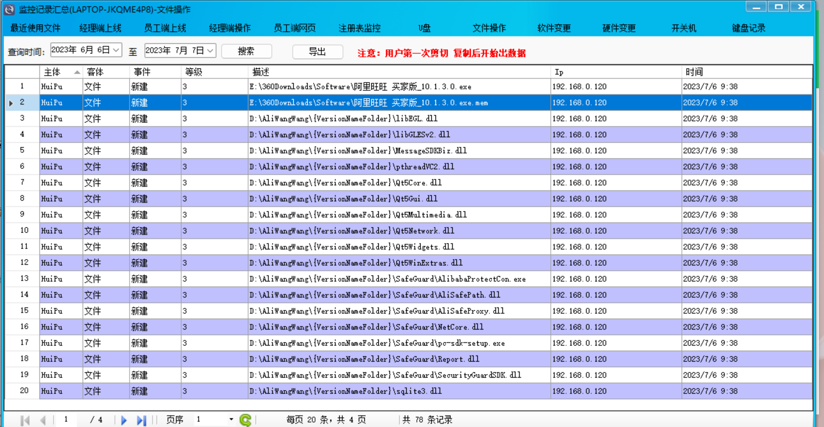Click the 导出 export button

[x=317, y=52]
